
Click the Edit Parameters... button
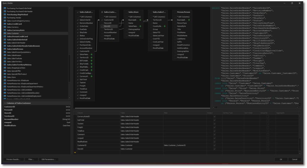click(48, 159)
